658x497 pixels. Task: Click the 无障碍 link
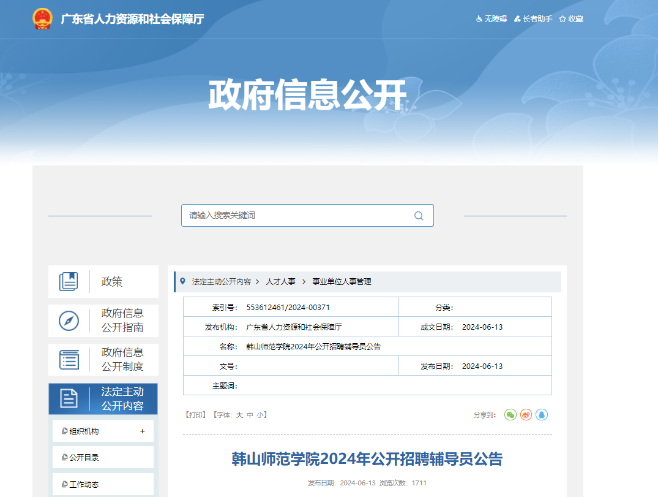pos(496,19)
